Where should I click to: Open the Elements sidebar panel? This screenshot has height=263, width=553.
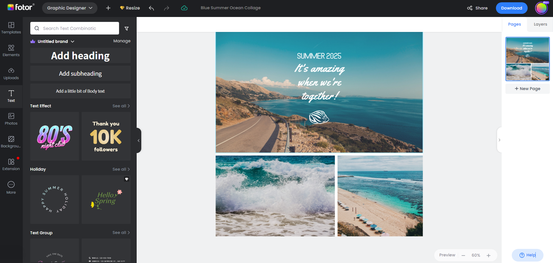click(x=11, y=51)
